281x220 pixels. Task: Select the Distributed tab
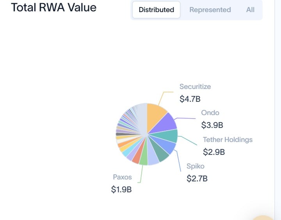coord(156,10)
